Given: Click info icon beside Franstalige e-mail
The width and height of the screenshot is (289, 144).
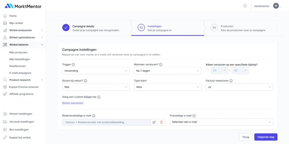Looking at the screenshot, I should click(194, 116).
